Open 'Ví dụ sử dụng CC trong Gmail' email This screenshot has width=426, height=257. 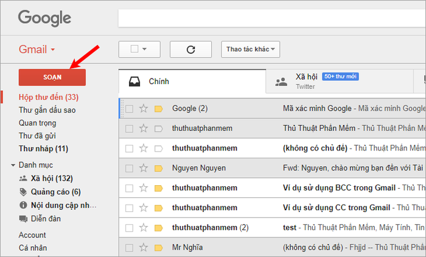point(337,208)
